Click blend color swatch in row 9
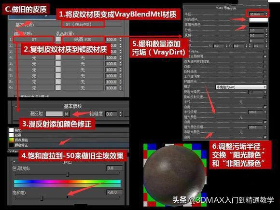Screen dimensions: 280x210 pyautogui.click(x=58, y=88)
